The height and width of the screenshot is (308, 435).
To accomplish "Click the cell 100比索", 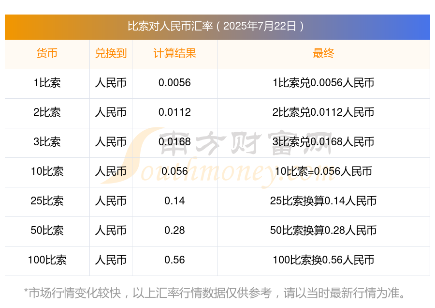I will (47, 260).
